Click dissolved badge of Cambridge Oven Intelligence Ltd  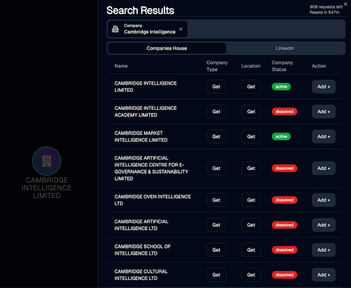[284, 200]
